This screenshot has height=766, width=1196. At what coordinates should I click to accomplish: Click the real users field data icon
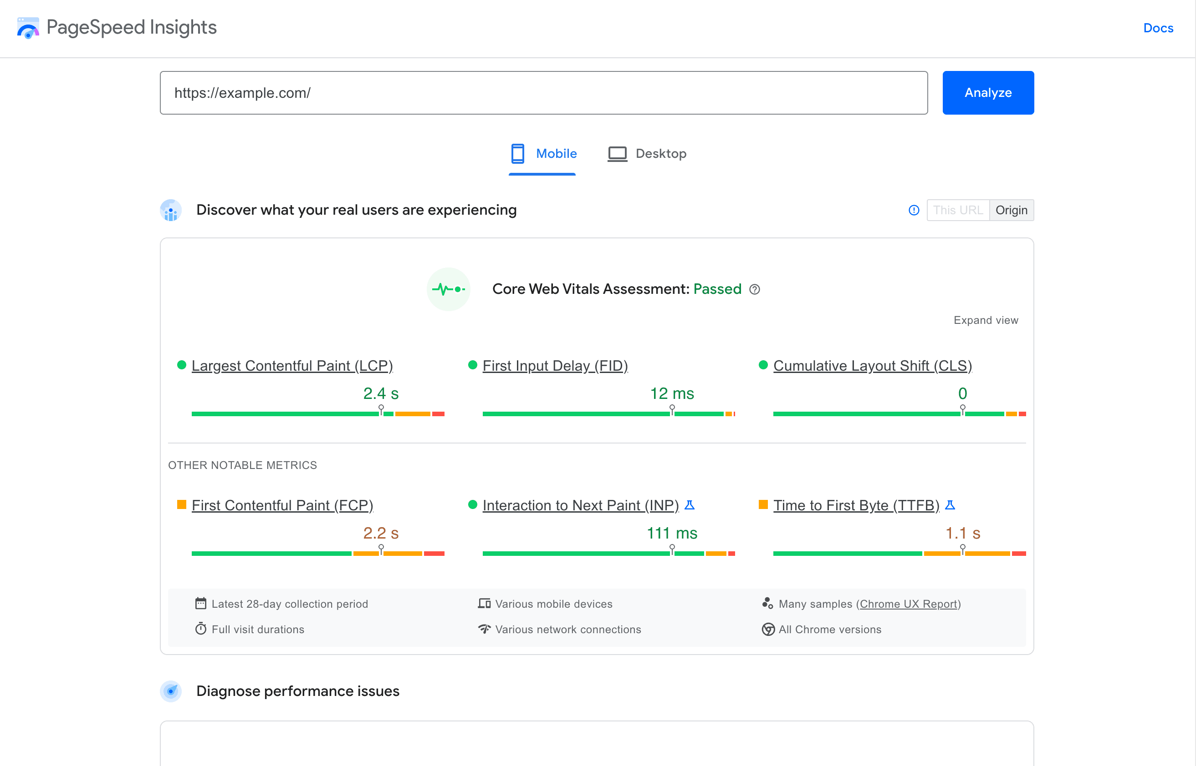[x=171, y=211]
